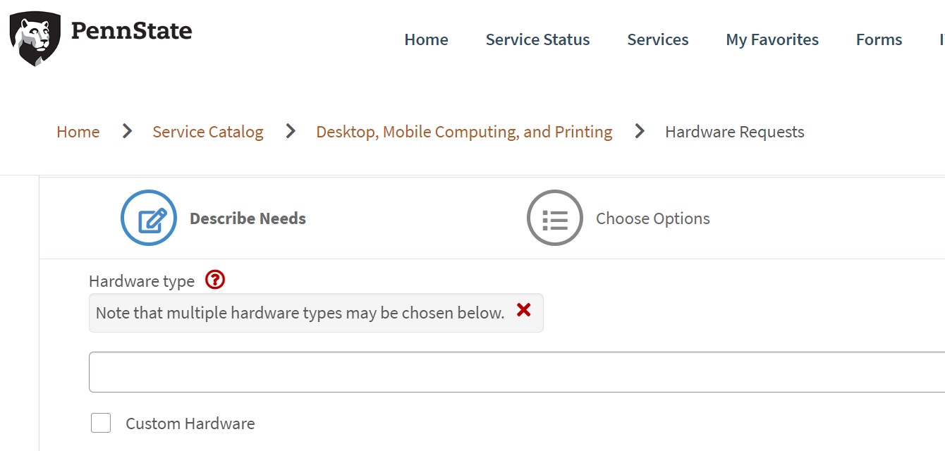Screen dimensions: 945x451
Task: Click the chevron before Hardware Requests
Action: [640, 131]
